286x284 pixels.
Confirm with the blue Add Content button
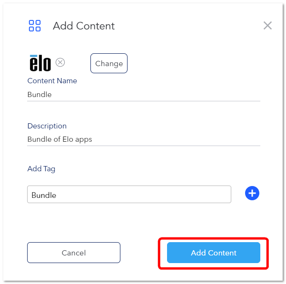[214, 253]
